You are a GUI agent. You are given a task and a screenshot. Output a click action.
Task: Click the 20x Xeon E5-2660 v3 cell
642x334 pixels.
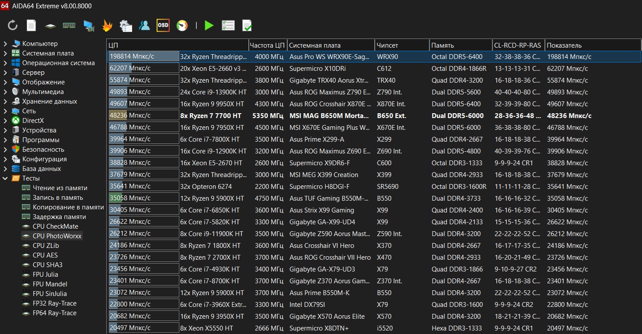213,69
